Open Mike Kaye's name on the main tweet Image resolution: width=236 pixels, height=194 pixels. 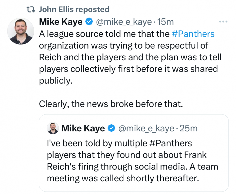(x=61, y=22)
